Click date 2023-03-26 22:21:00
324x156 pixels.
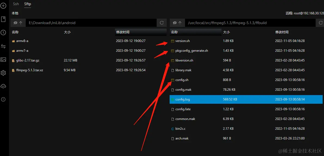290,138
